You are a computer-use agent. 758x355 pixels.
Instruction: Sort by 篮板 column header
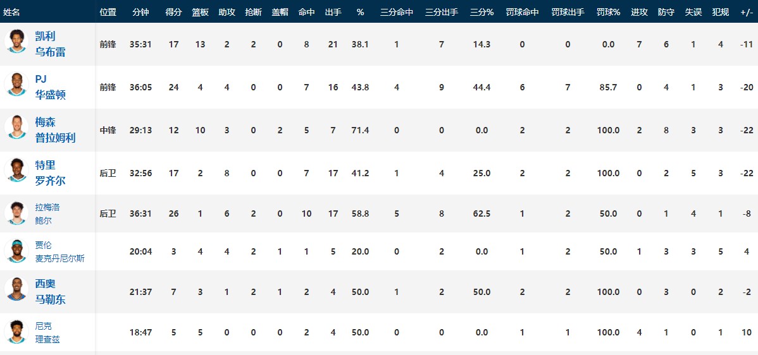200,12
